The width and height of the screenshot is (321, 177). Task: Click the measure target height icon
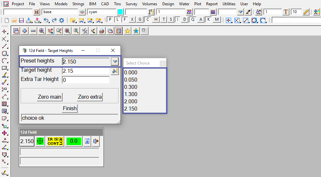pos(115,71)
